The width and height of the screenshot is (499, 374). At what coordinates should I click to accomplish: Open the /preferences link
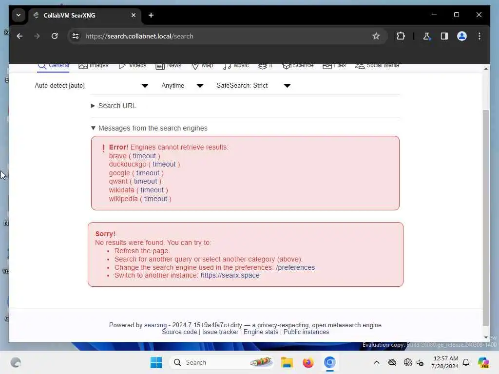(295, 267)
